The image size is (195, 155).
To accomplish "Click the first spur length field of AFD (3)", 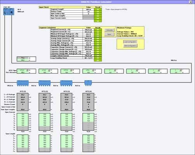I will pyautogui.click(x=66, y=136).
